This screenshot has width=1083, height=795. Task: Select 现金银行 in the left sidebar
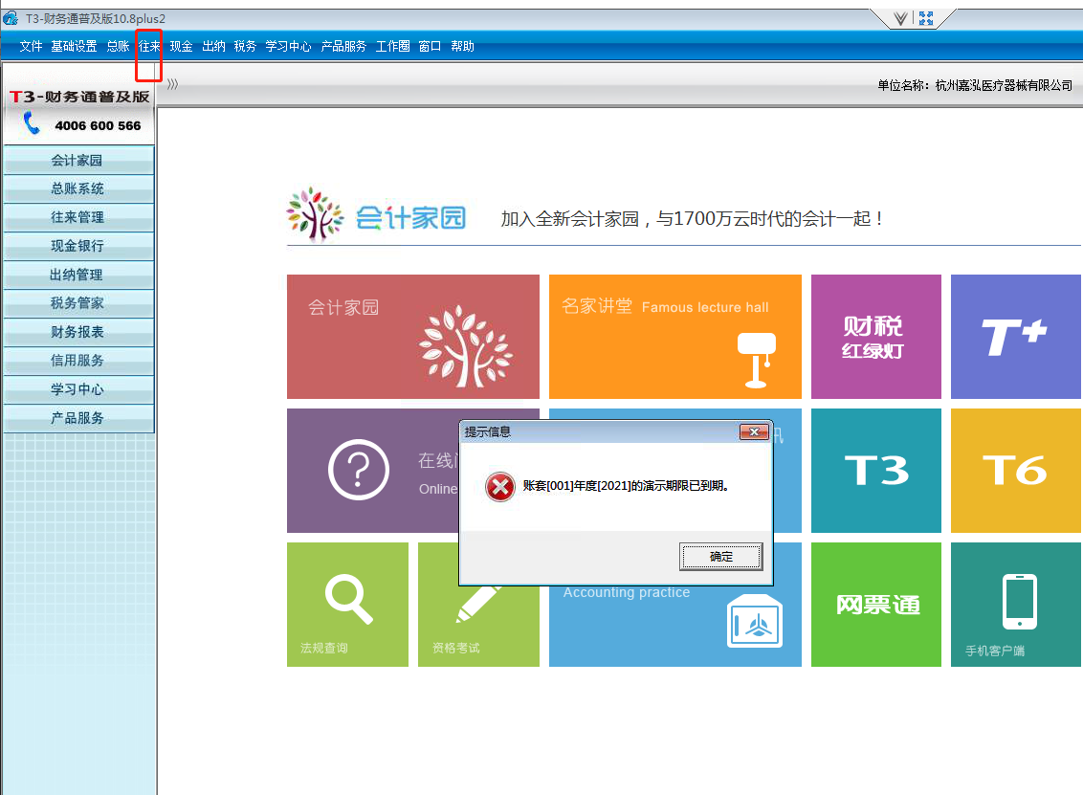pos(78,246)
